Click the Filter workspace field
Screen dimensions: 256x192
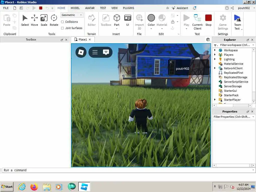tap(234, 45)
